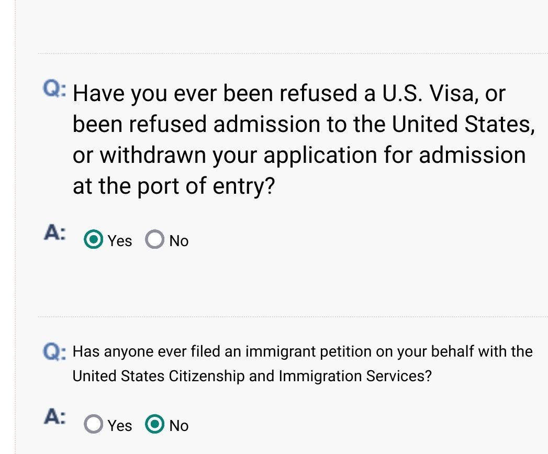Click the 'Yes' text label under visa refusal question
548x454 pixels.
[119, 241]
